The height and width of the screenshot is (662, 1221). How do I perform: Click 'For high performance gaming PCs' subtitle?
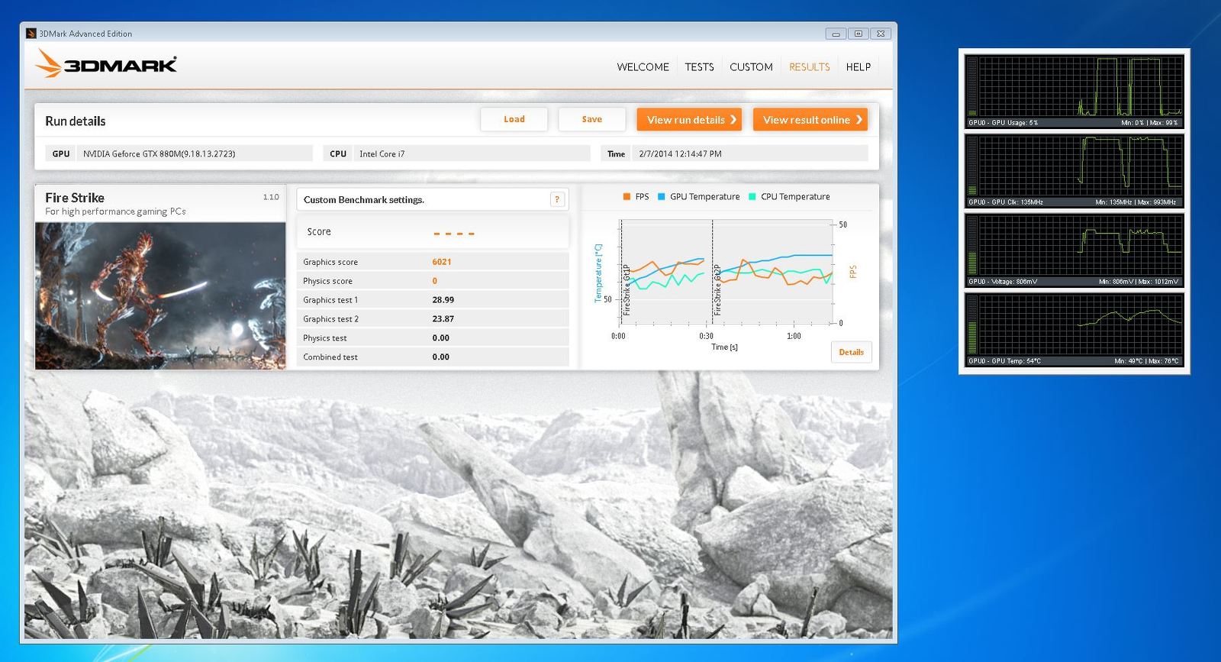pyautogui.click(x=115, y=212)
